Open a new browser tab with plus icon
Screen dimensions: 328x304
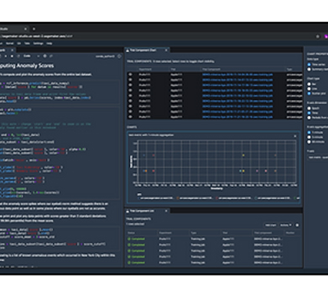[34, 29]
